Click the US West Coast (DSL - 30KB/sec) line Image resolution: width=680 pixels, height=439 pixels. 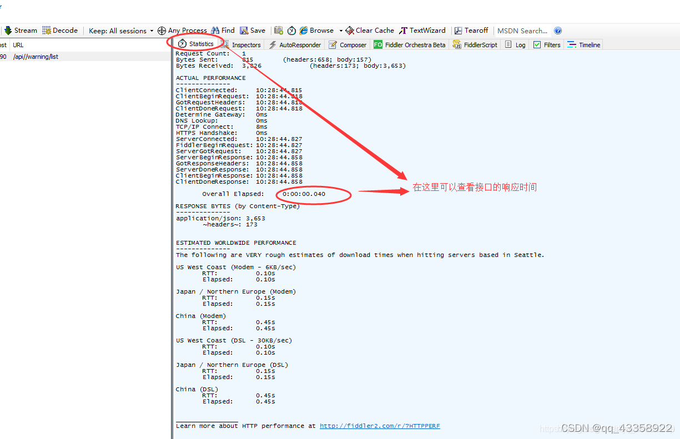tap(234, 340)
